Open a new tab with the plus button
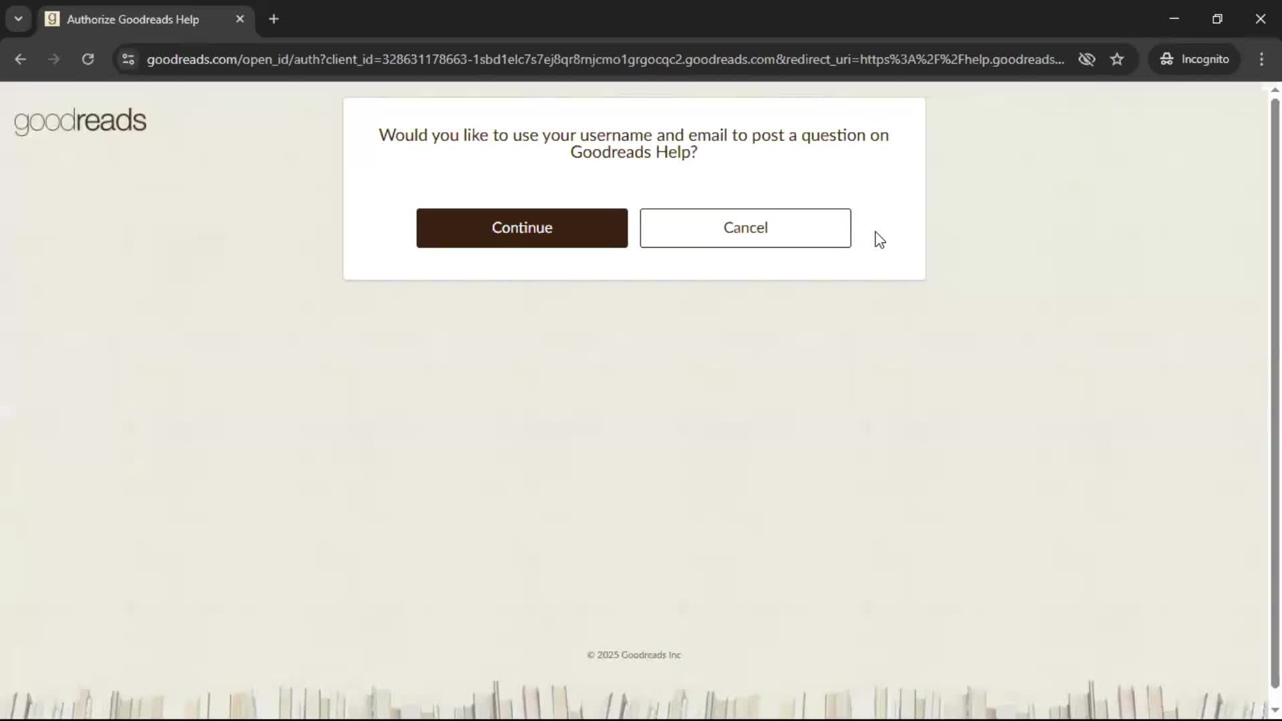Image resolution: width=1282 pixels, height=721 pixels. 274,19
